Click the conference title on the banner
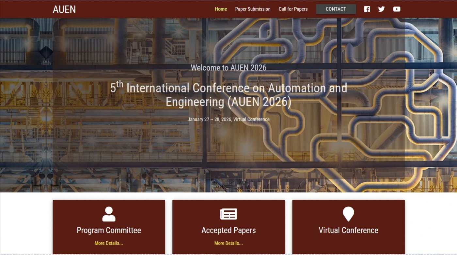This screenshot has height=255, width=457. tap(228, 94)
